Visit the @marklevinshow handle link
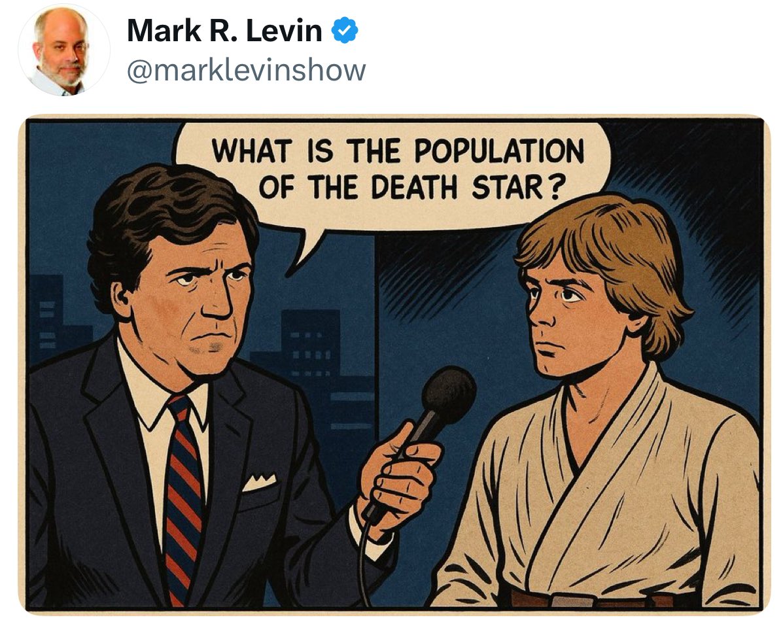783x624 pixels. tap(246, 70)
